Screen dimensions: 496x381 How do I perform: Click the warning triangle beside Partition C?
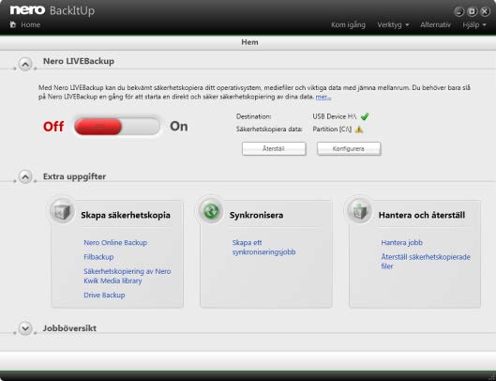pos(359,130)
